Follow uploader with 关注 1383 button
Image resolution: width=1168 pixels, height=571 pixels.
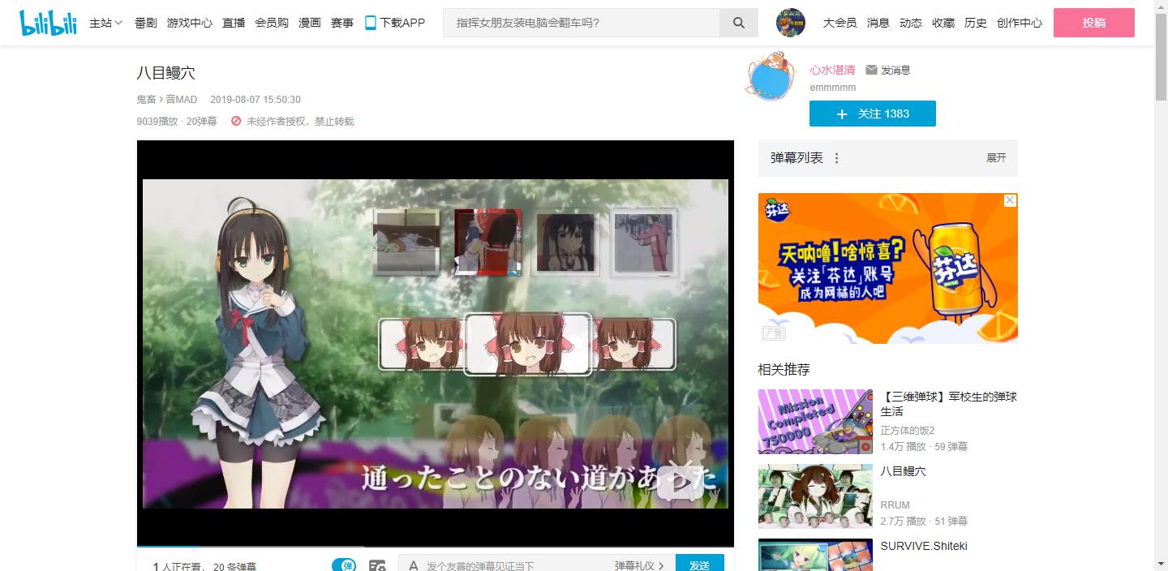(x=873, y=114)
